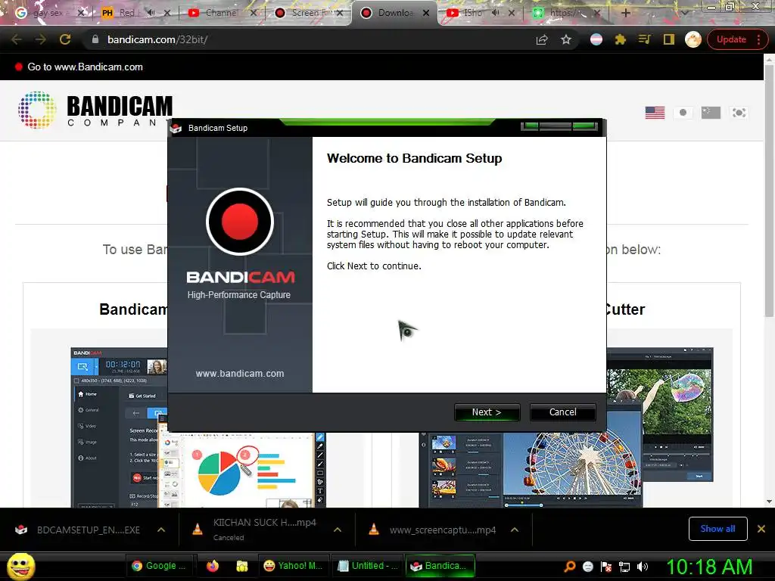The width and height of the screenshot is (775, 581).
Task: Click the www.bandicam.com text in setup
Action: (240, 374)
